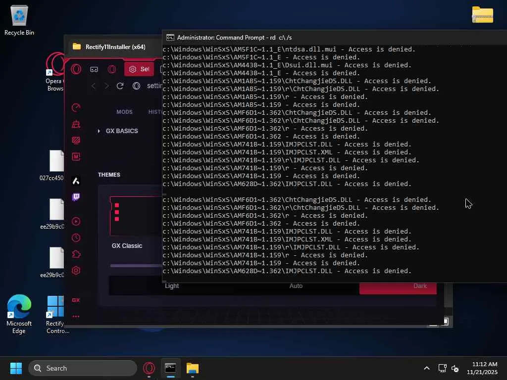The image size is (507, 380).
Task: Click the muted volume tray icon
Action: pos(455,368)
